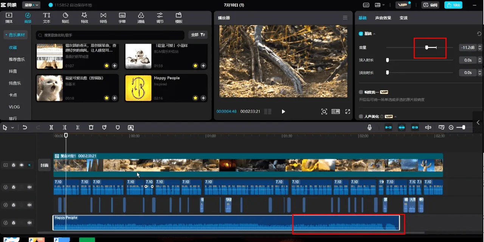Image resolution: width=484 pixels, height=242 pixels.
Task: Click the 审阅 review button
Action: [430, 5]
